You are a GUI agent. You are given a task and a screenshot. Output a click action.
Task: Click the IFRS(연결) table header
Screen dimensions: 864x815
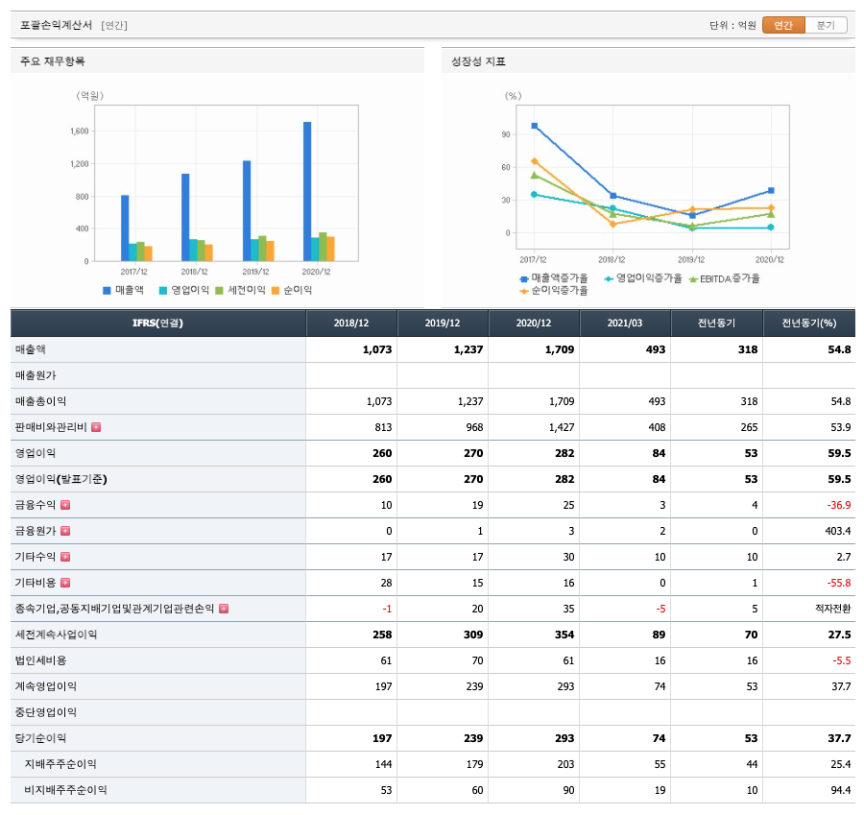click(157, 323)
